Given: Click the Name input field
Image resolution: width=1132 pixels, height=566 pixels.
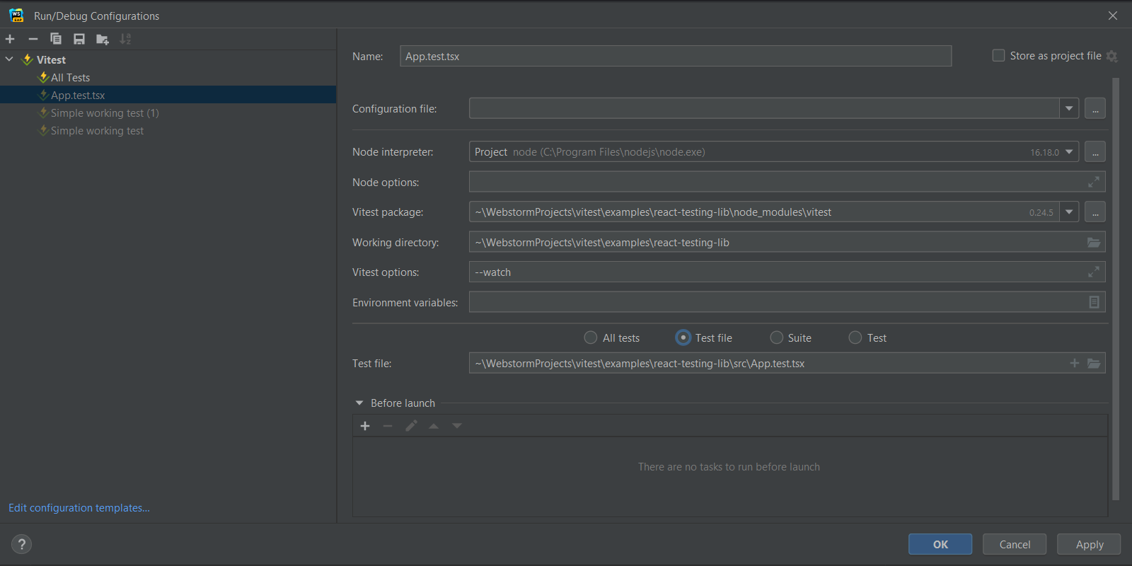Looking at the screenshot, I should tap(676, 56).
